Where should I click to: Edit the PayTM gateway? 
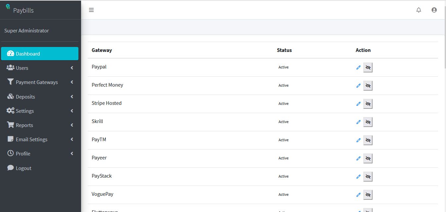coord(358,140)
